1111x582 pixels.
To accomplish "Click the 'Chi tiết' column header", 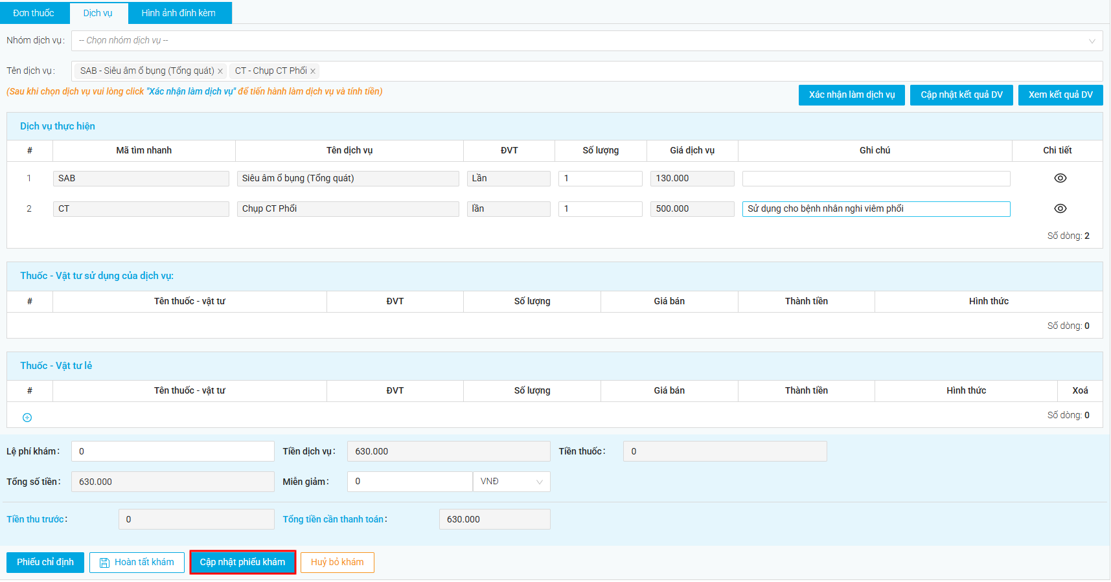I will tap(1057, 150).
